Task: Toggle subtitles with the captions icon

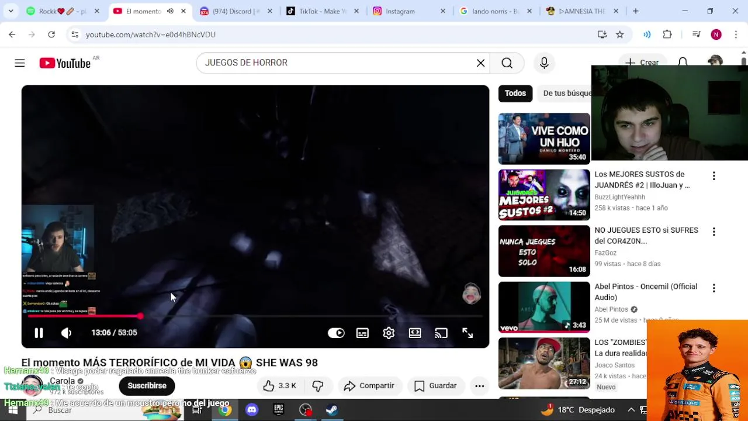Action: coord(362,333)
